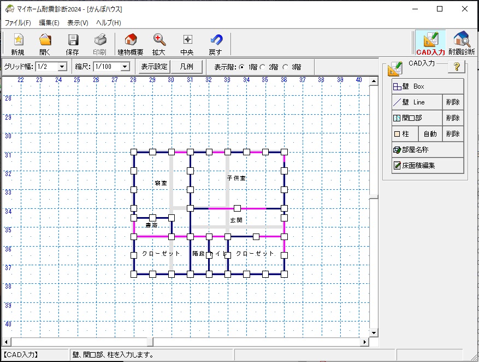Click the app icon in title bar

point(9,9)
